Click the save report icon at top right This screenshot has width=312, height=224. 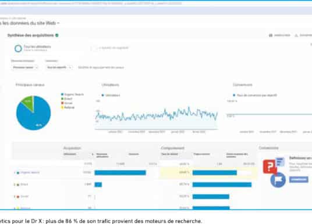pos(271,35)
